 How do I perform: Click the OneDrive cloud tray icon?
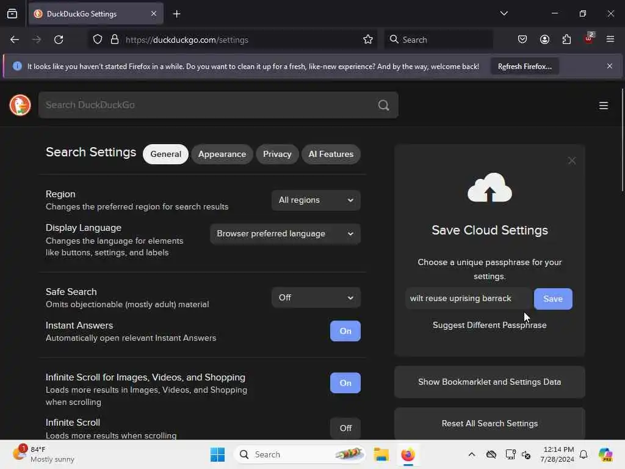click(491, 454)
